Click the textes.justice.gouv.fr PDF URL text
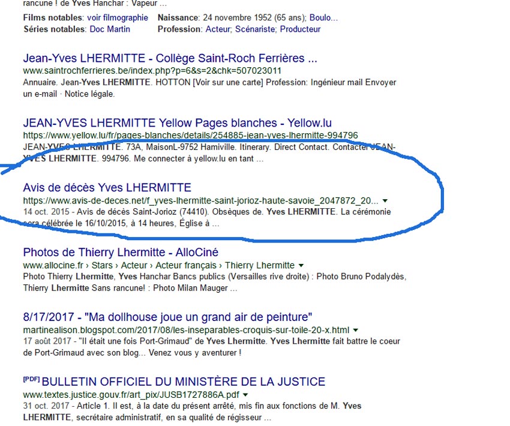The image size is (510, 426). [131, 395]
